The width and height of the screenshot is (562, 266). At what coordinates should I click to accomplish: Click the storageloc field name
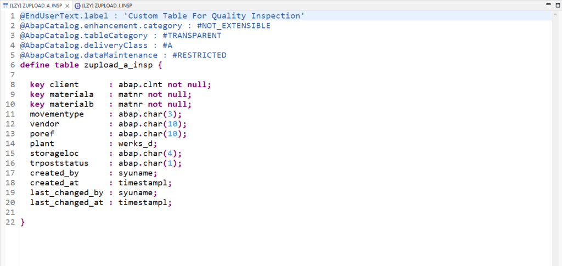tap(54, 154)
